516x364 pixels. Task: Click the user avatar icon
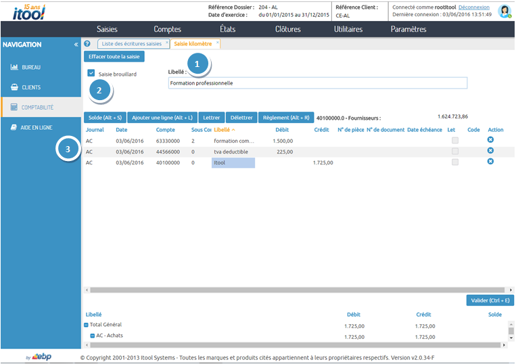[x=504, y=11]
